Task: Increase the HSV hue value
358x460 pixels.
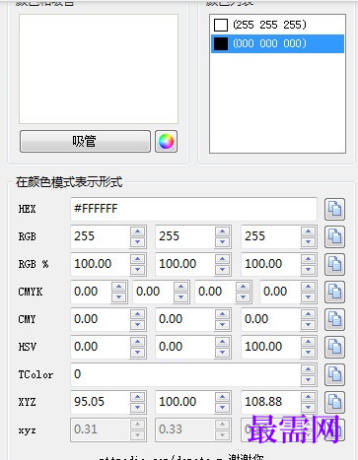Action: click(x=137, y=342)
